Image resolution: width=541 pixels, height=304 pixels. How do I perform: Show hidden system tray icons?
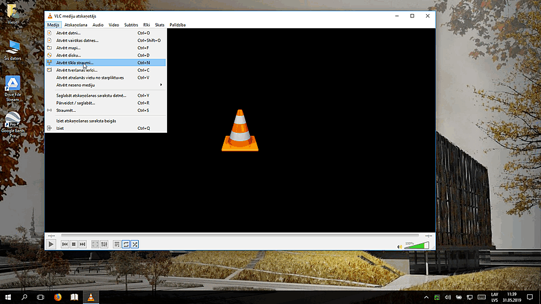(x=426, y=297)
